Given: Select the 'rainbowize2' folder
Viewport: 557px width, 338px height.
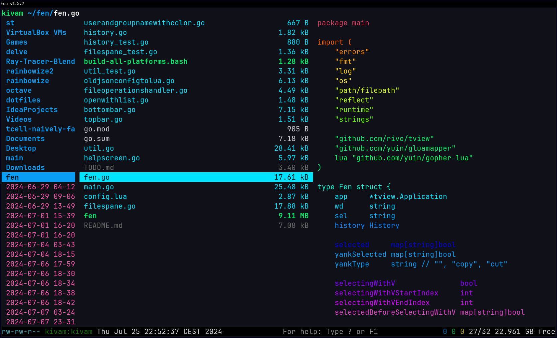Looking at the screenshot, I should tap(30, 71).
